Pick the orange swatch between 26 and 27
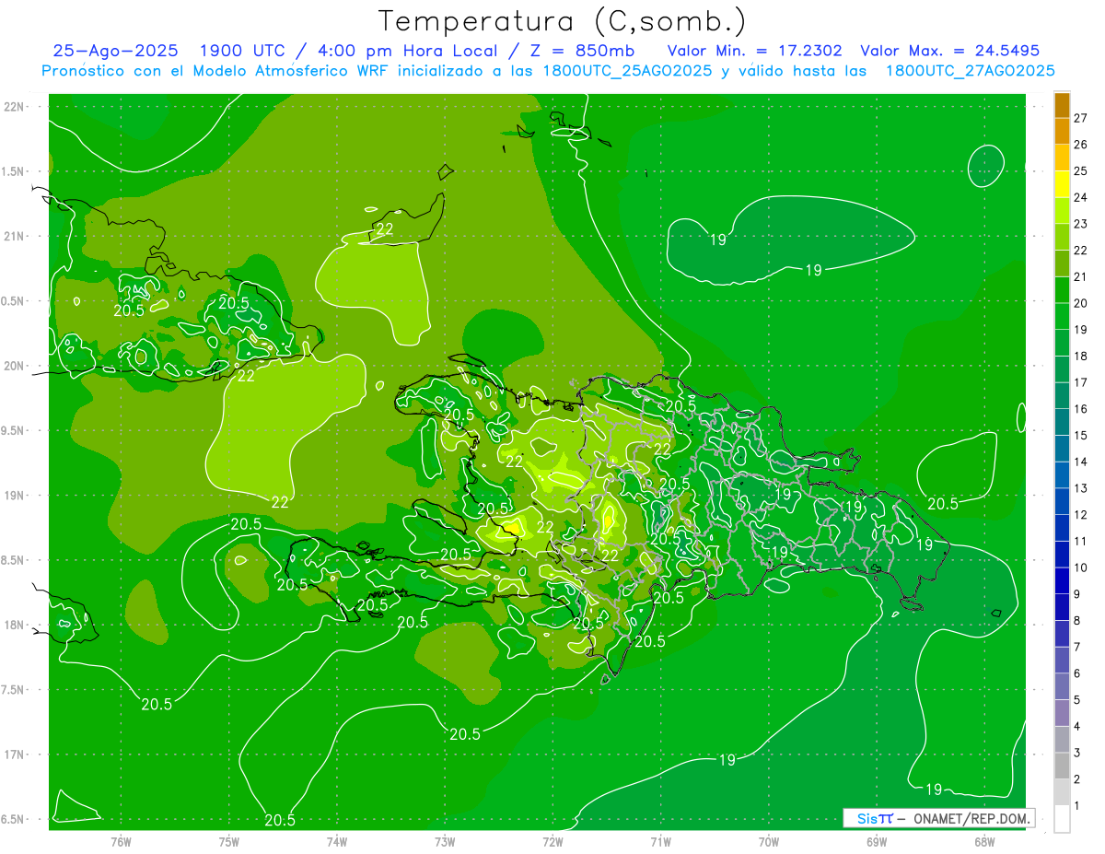Viewport: 1105px width, 854px height. tap(1062, 131)
